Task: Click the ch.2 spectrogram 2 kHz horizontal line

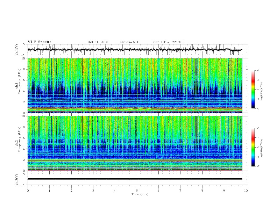Action: point(135,160)
